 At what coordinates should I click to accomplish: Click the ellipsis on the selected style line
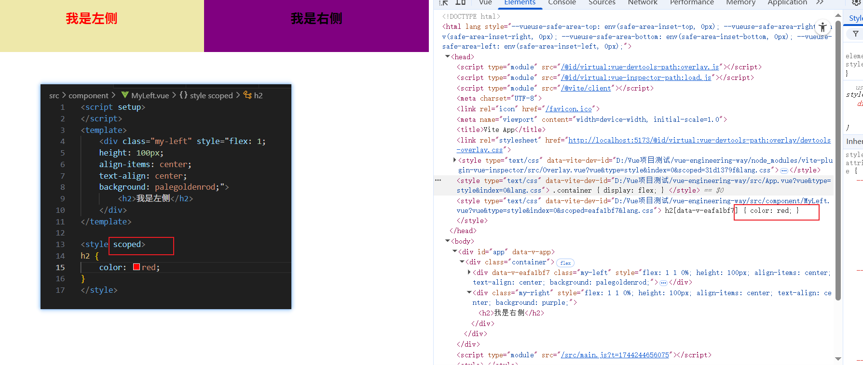coord(438,180)
